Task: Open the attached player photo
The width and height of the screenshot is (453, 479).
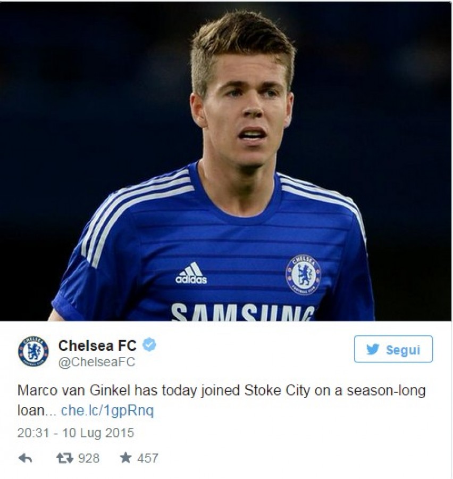Action: tap(226, 161)
